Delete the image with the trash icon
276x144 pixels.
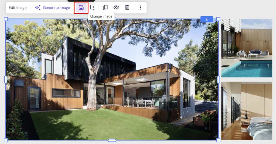(127, 8)
